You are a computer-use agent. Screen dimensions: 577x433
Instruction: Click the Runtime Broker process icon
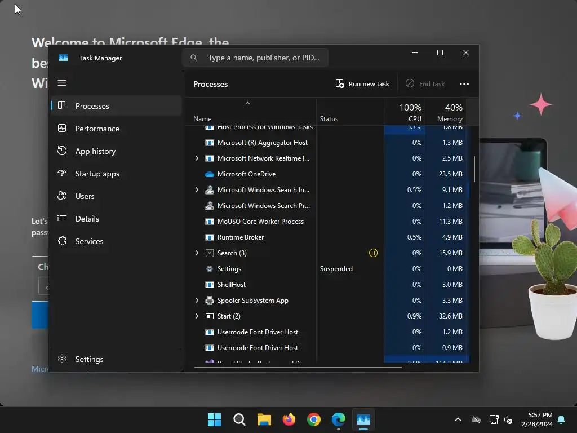[x=210, y=237]
